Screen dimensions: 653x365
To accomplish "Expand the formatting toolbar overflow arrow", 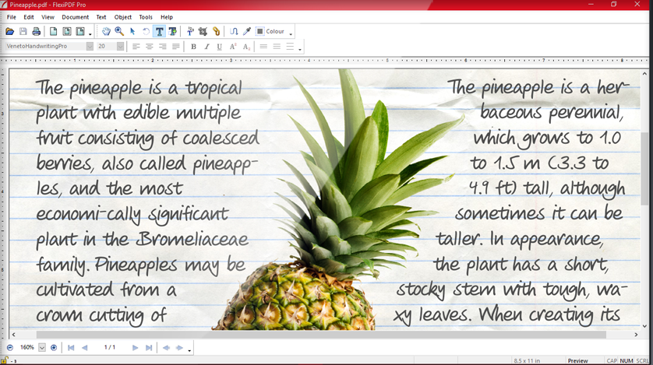I will (300, 50).
